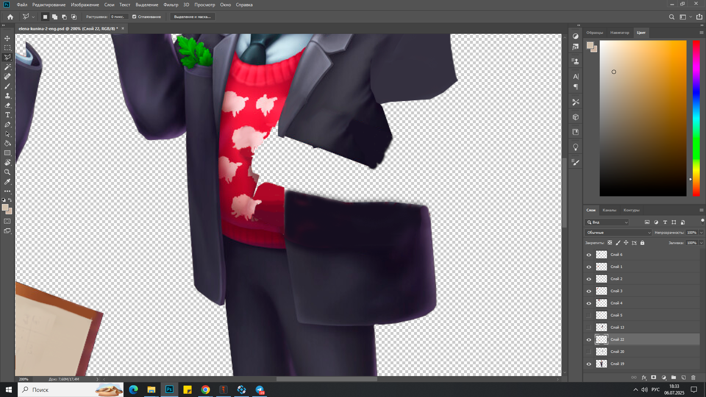Select the Horizontal Type tool
Viewport: 706px width, 397px height.
7,115
